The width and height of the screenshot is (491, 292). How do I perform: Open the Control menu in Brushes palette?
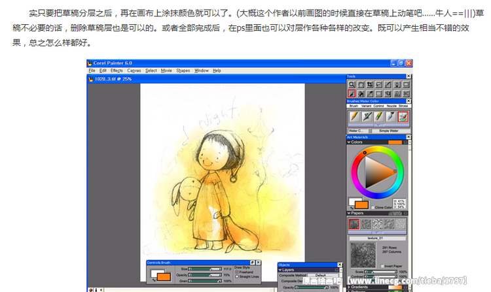pyautogui.click(x=378, y=106)
